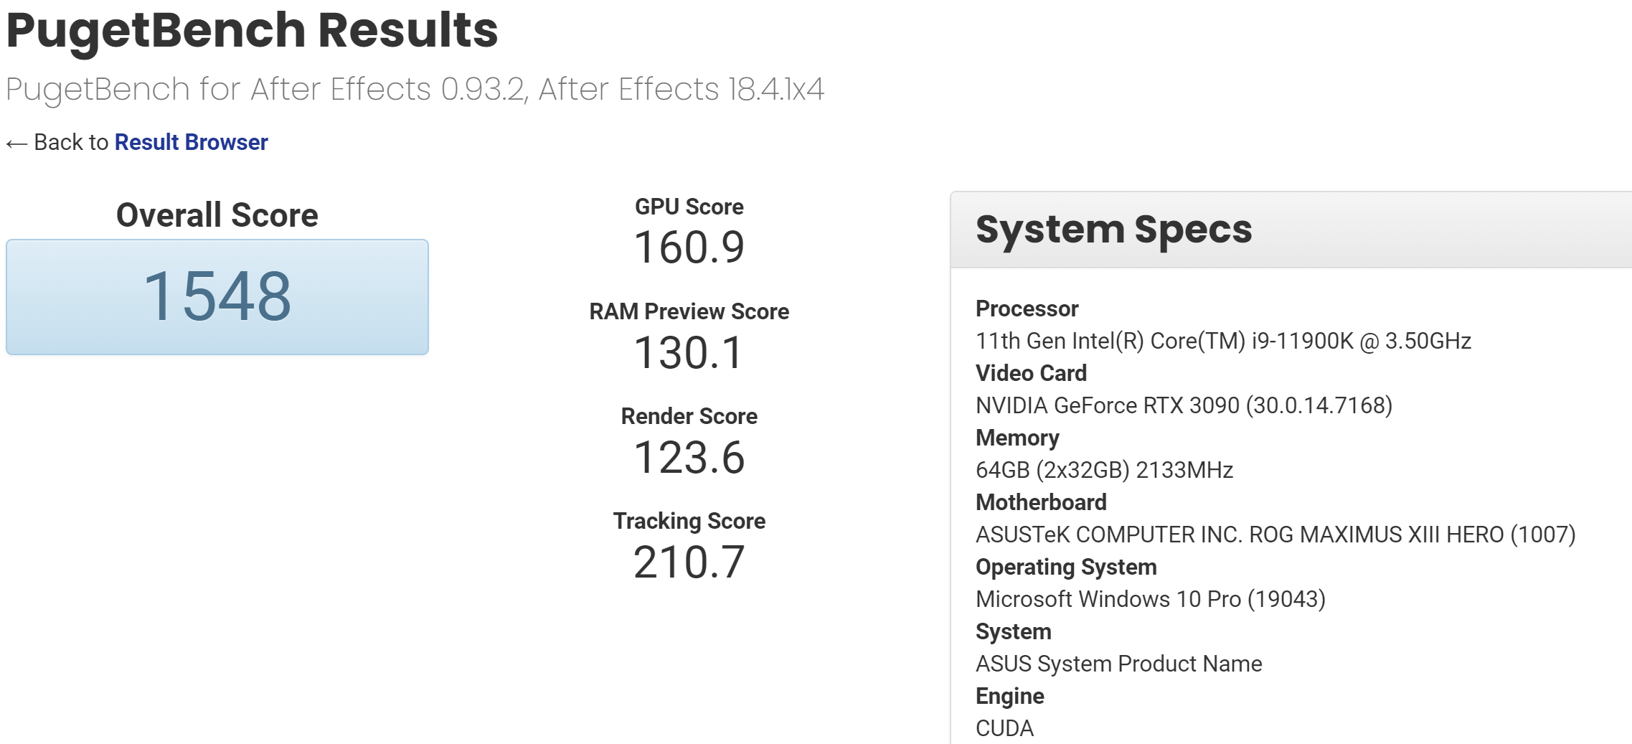Click the i9-11900K processor name text
The image size is (1632, 744).
(1223, 341)
